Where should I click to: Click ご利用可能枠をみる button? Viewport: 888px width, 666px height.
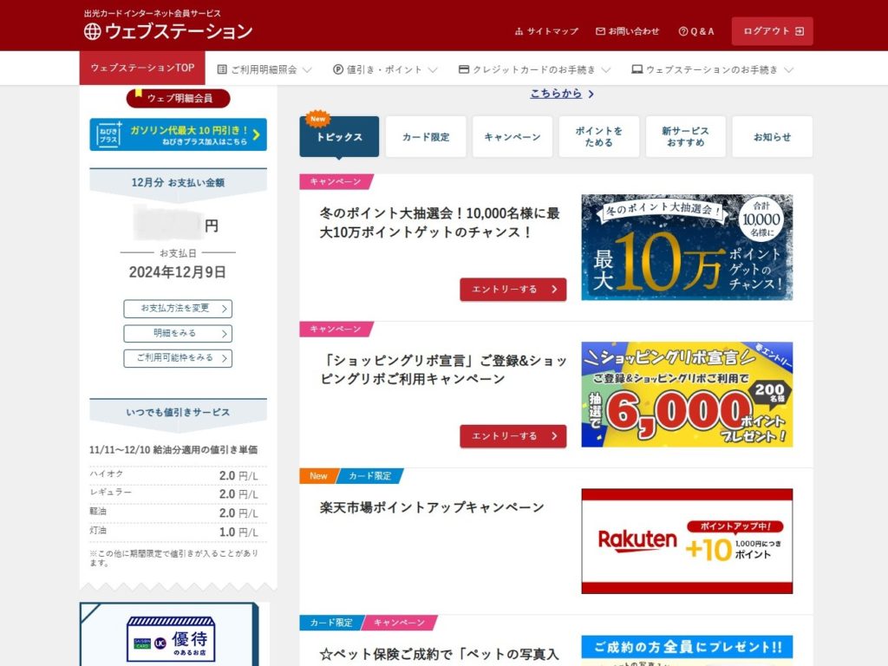[x=178, y=358]
